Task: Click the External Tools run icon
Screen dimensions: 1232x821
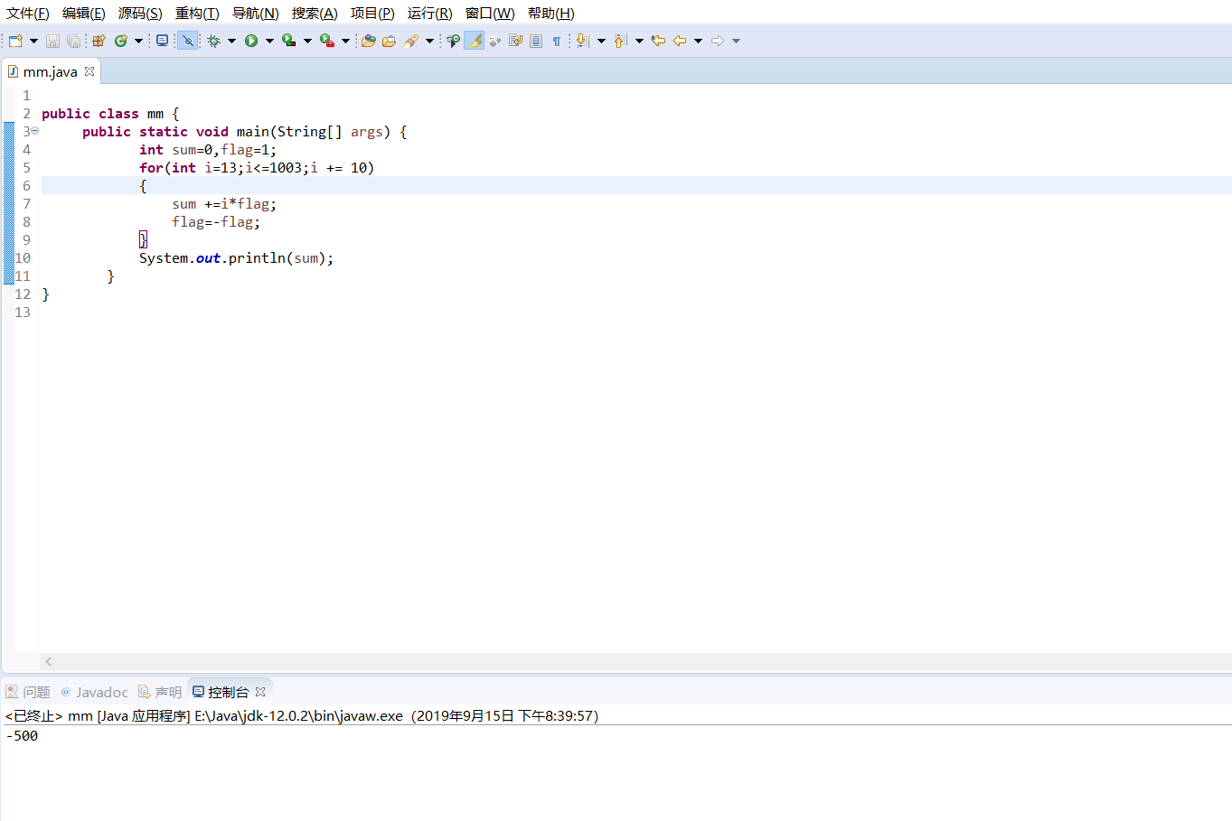Action: [x=327, y=41]
